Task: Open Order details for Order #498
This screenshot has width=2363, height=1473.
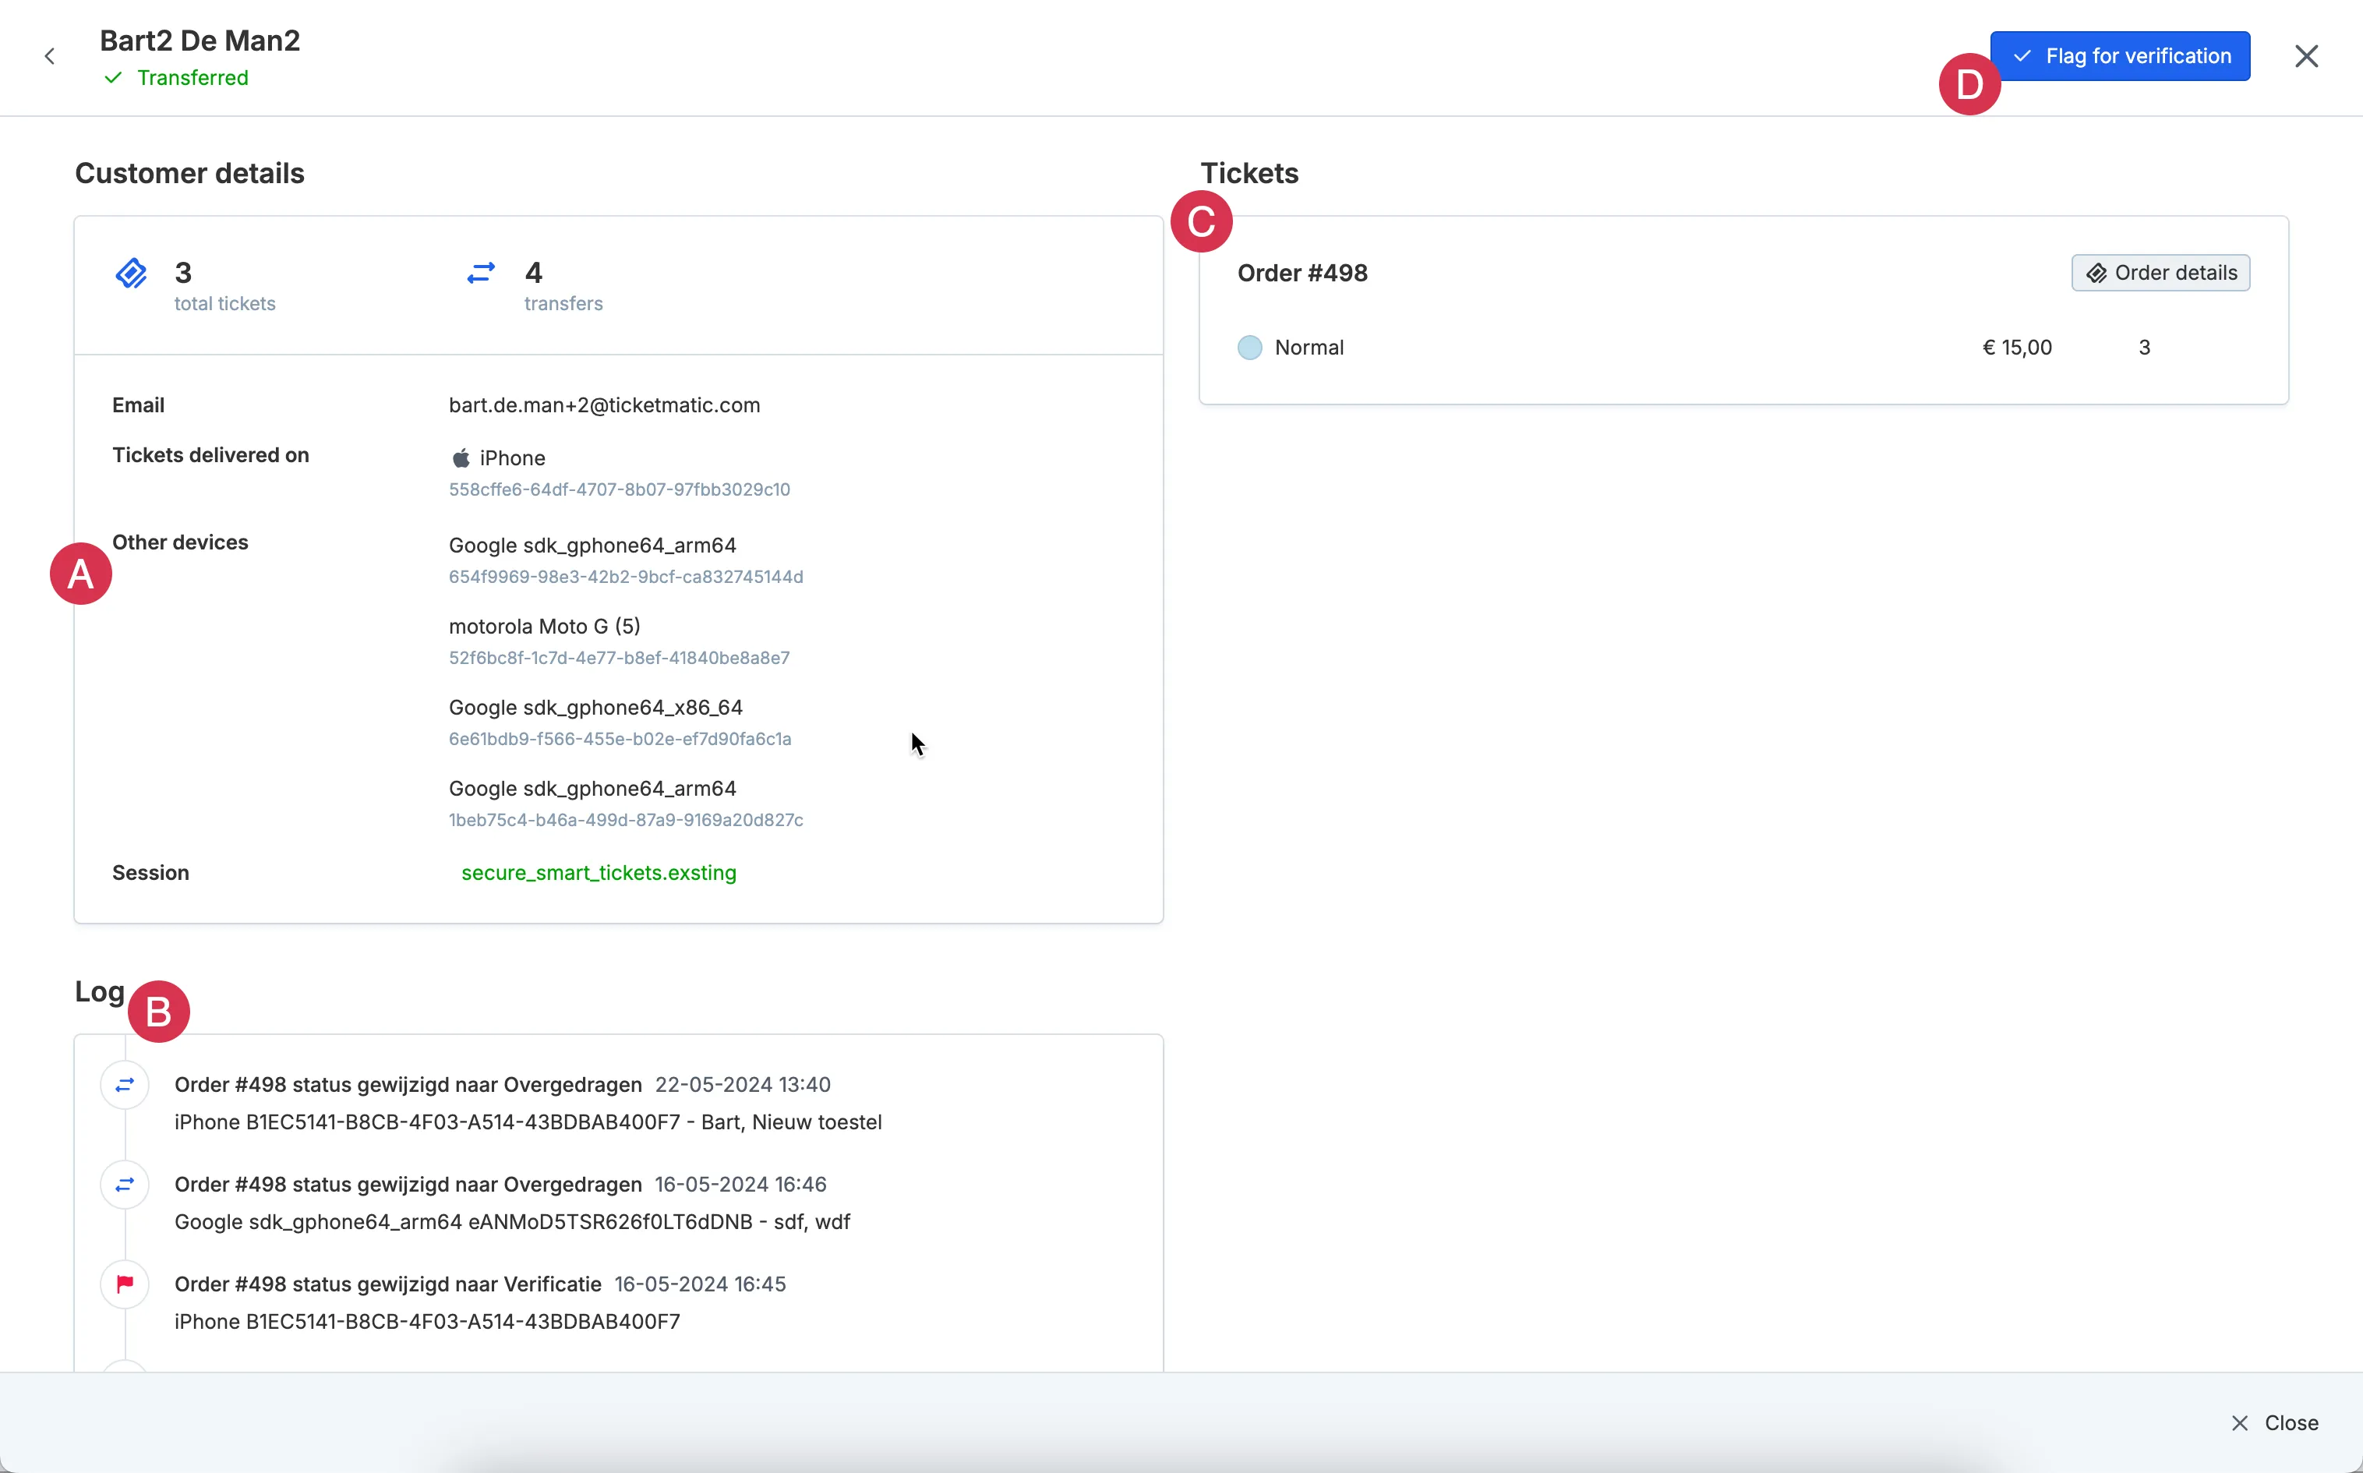Action: click(2160, 273)
